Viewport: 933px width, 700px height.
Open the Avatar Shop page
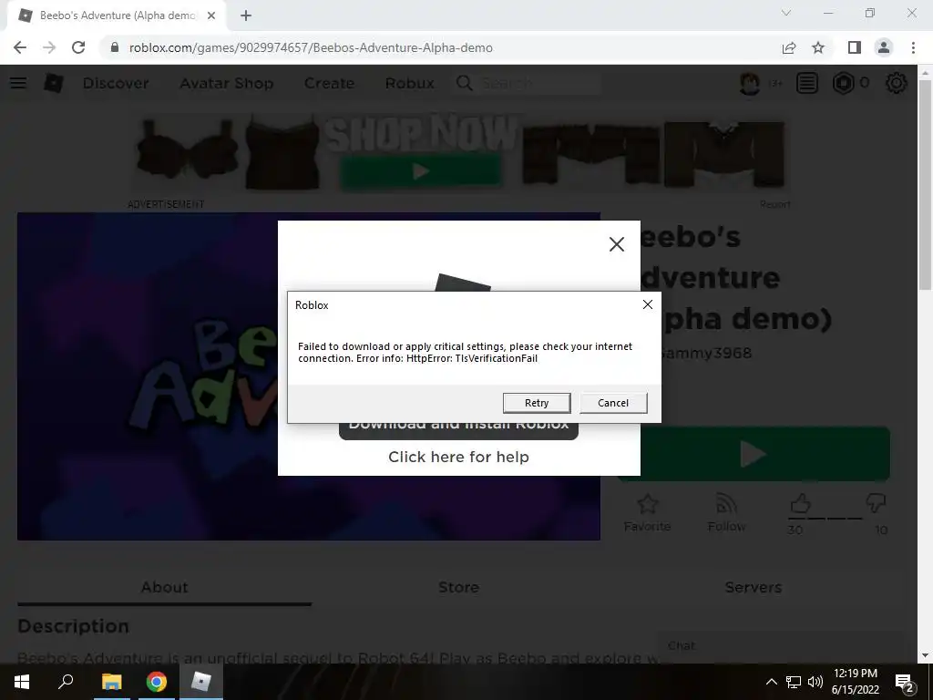(227, 83)
